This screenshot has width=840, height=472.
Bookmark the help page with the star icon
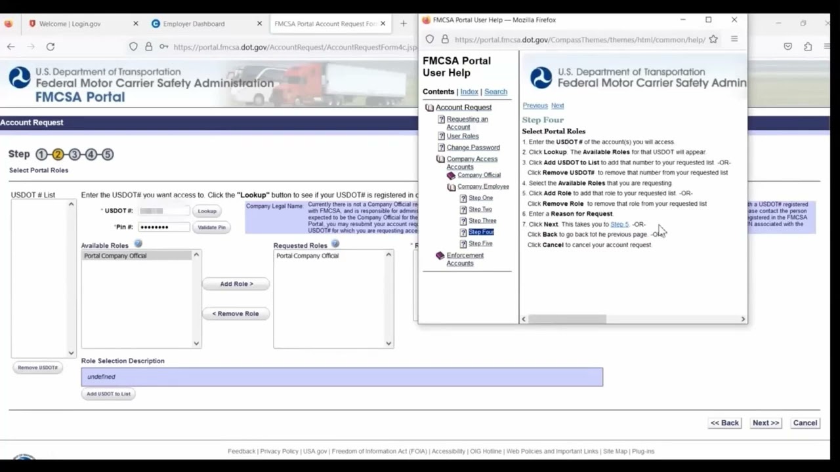click(713, 39)
